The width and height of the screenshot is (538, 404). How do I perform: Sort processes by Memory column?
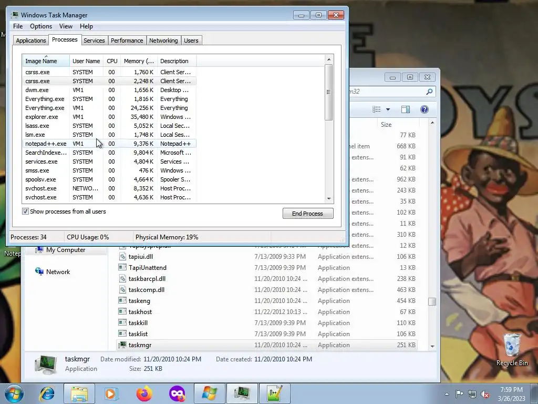coord(139,61)
